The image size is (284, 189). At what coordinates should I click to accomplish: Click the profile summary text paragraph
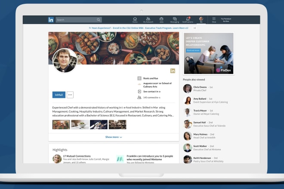pos(113,112)
